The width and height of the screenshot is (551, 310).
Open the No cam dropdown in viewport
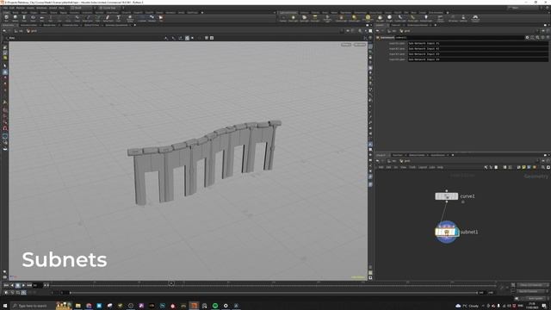360,45
